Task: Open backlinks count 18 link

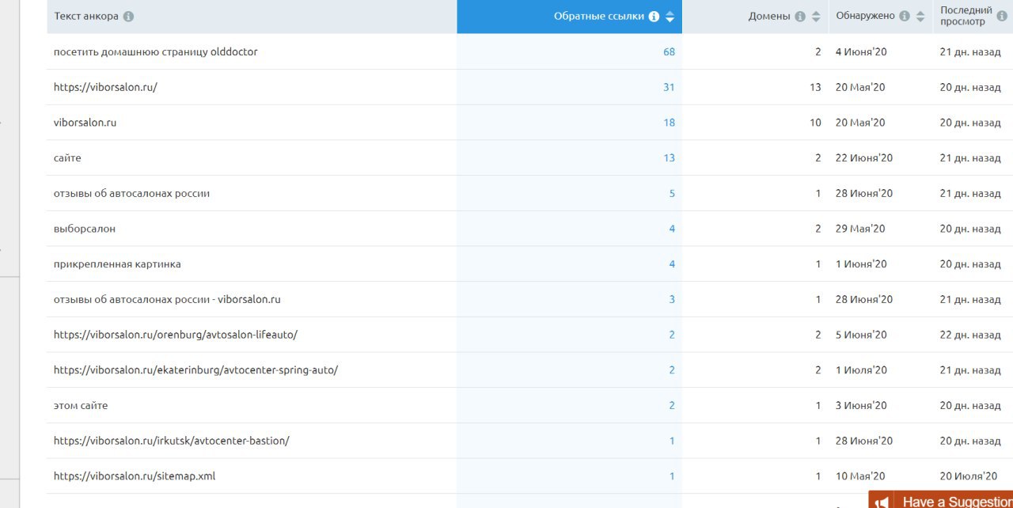Action: [669, 123]
